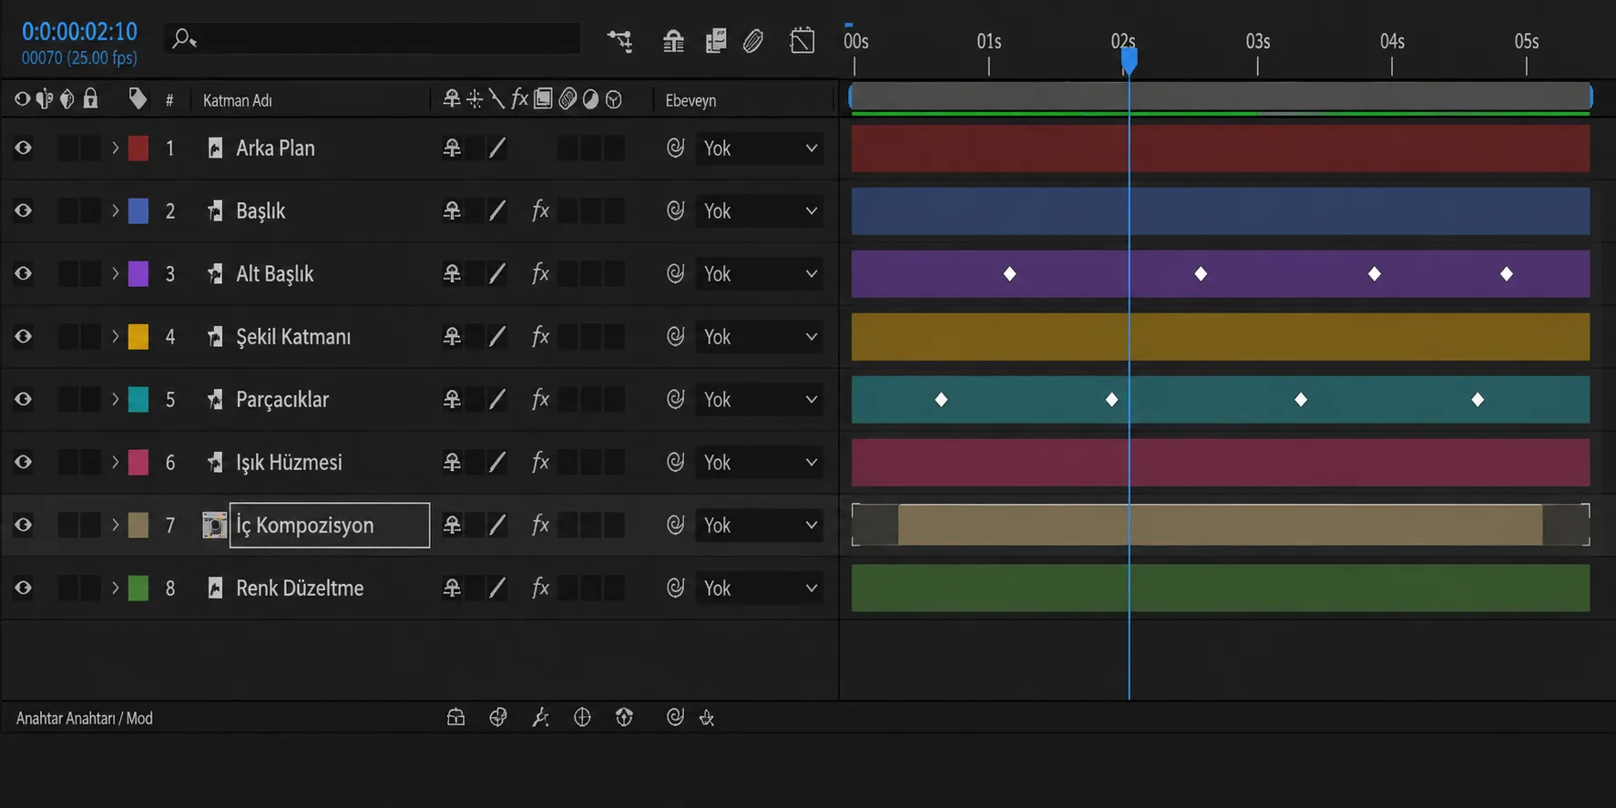Viewport: 1616px width, 808px height.
Task: Click the bottom-bar spiral pick whip icon
Action: 675,718
